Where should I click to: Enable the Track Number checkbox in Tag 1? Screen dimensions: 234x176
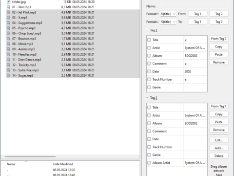149,79
